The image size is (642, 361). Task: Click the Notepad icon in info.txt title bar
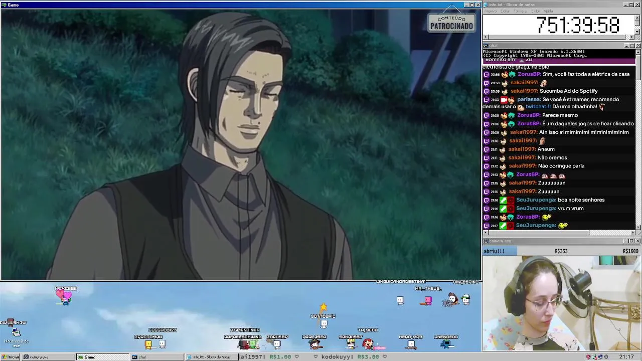[x=486, y=5]
